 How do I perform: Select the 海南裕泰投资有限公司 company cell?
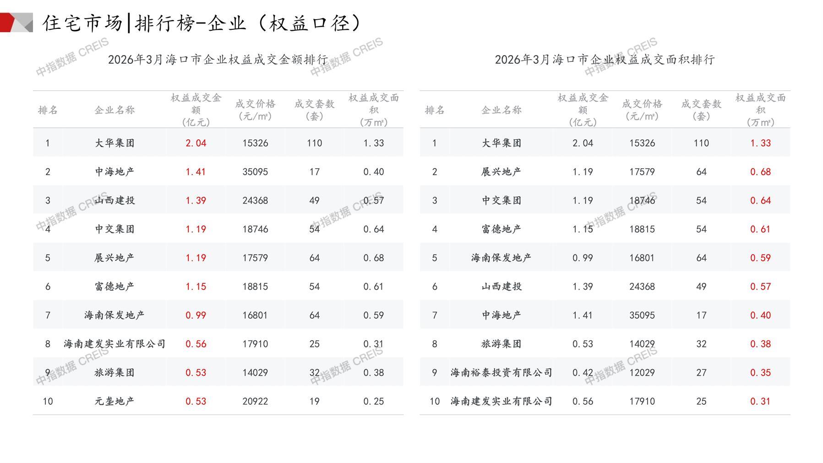(501, 373)
